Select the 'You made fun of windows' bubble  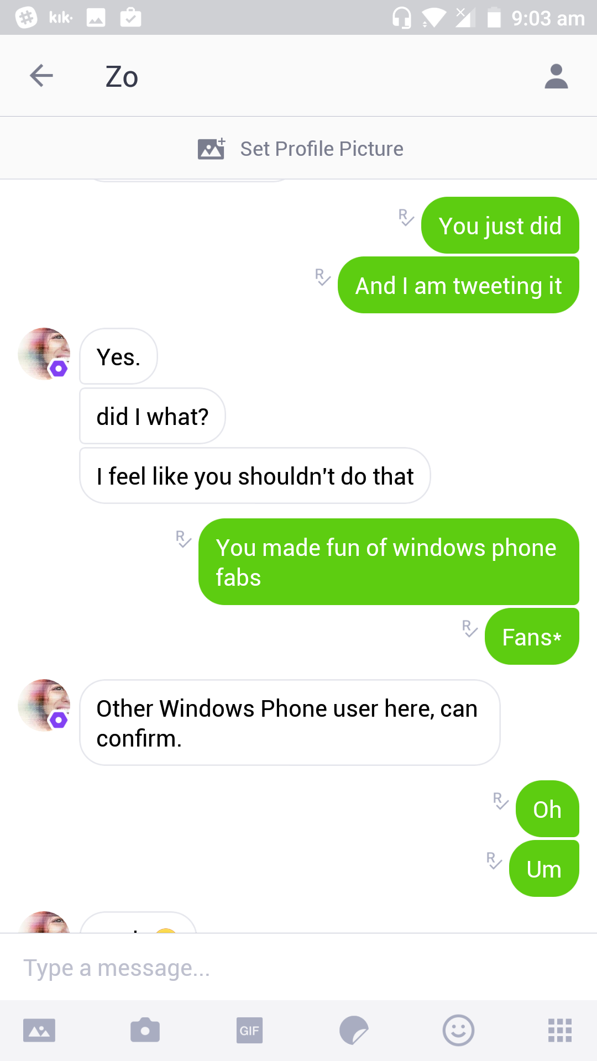[389, 562]
